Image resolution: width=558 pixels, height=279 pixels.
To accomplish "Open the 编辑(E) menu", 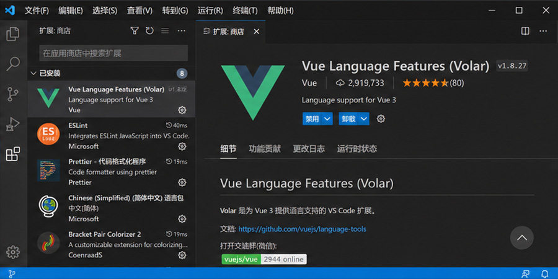I will pos(71,11).
